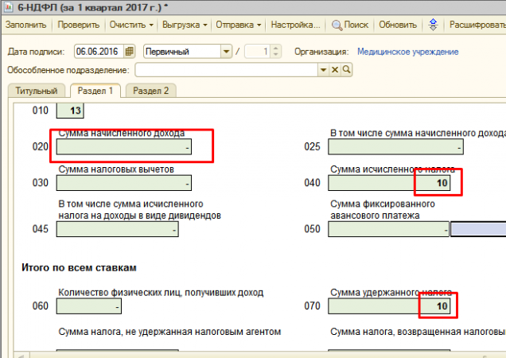Open the calendar picker for Дата подписи
Screen dimensions: 506x358
pos(130,52)
